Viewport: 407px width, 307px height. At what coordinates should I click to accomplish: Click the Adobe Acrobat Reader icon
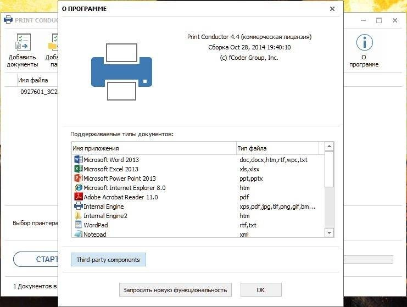(79, 197)
